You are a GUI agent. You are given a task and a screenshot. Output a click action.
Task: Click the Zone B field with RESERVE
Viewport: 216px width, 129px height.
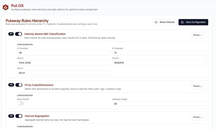(x=159, y=63)
